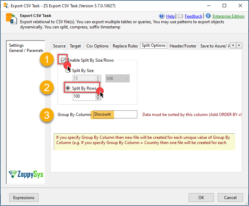The width and height of the screenshot is (249, 206).
Task: Select Settings in the left panel
Action: pos(16,45)
